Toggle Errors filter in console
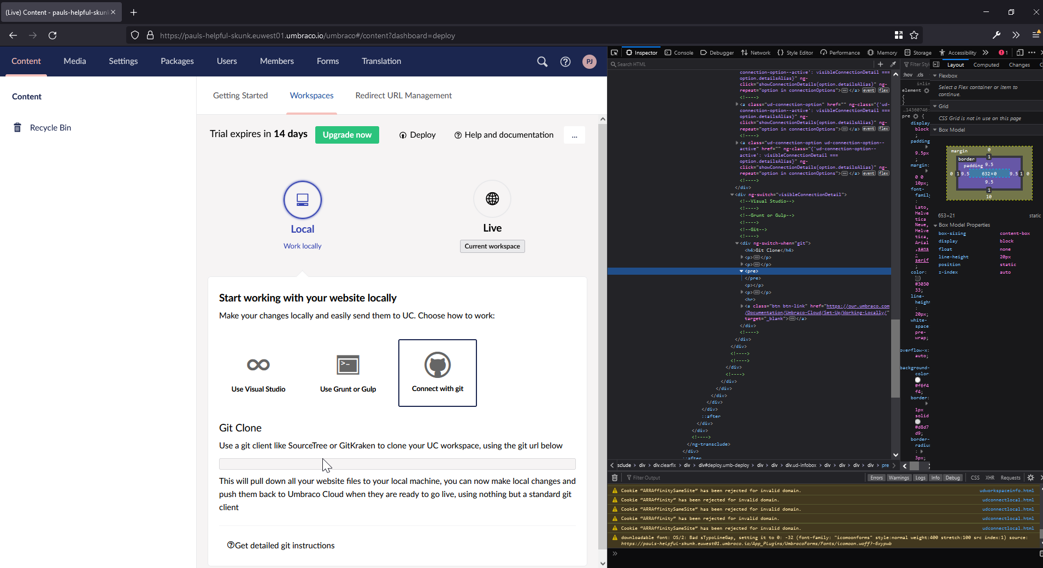 (876, 478)
